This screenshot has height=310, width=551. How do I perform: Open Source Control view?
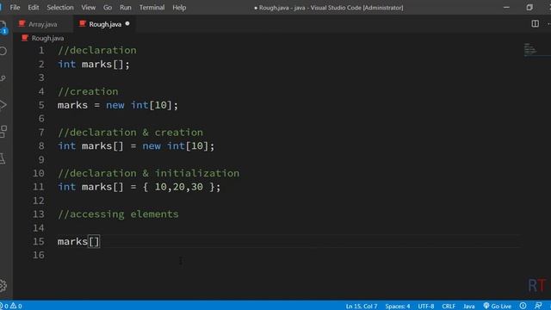coord(3,78)
